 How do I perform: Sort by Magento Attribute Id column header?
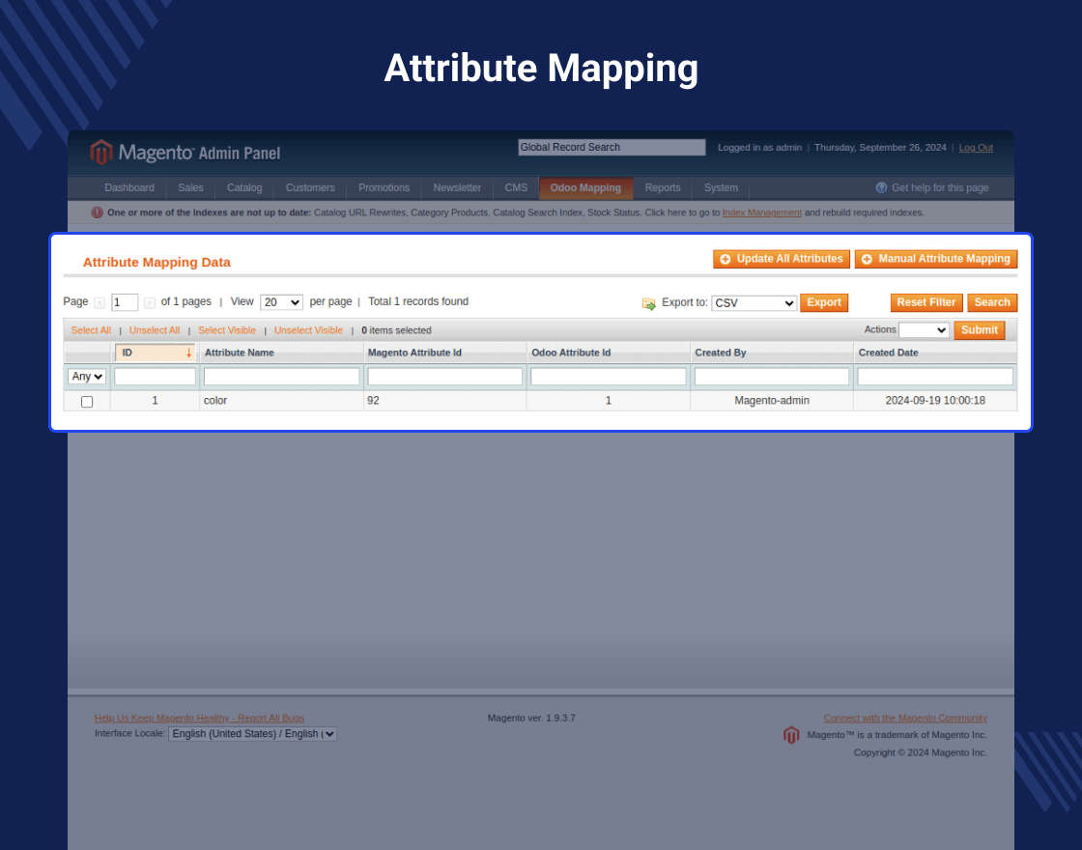click(x=414, y=353)
